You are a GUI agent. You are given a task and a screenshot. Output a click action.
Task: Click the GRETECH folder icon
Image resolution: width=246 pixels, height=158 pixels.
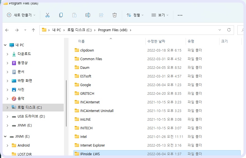(x=77, y=93)
